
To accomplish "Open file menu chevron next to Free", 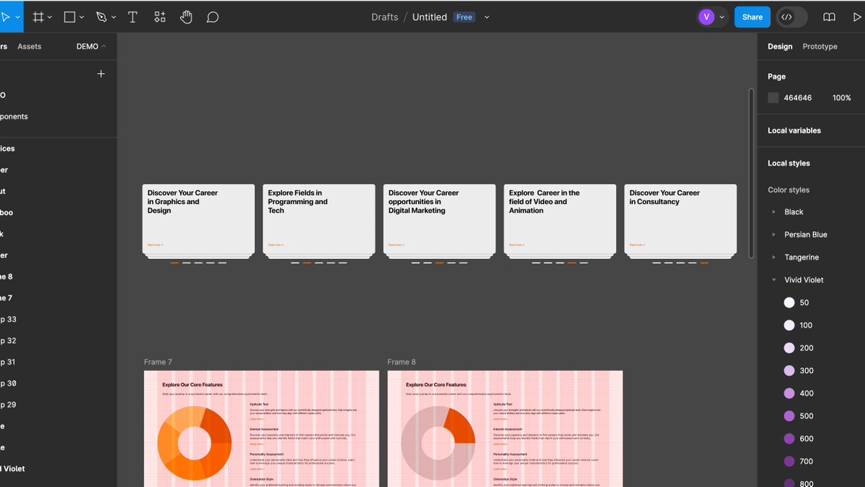I will [x=487, y=17].
